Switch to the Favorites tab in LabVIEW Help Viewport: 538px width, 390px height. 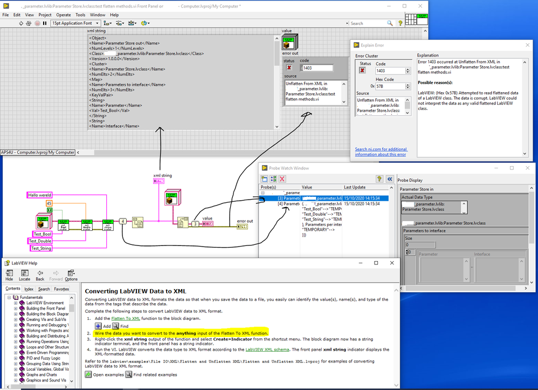tap(61, 289)
